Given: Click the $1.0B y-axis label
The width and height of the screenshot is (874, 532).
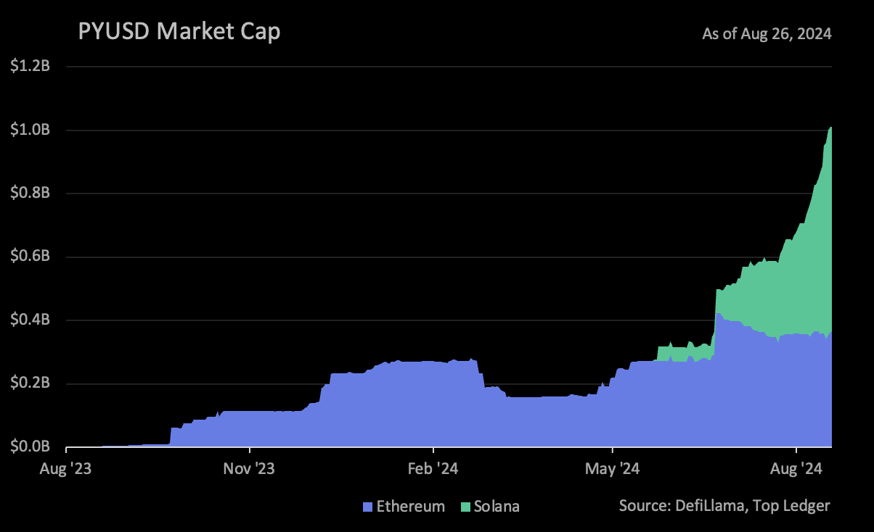Looking at the screenshot, I should coord(30,130).
